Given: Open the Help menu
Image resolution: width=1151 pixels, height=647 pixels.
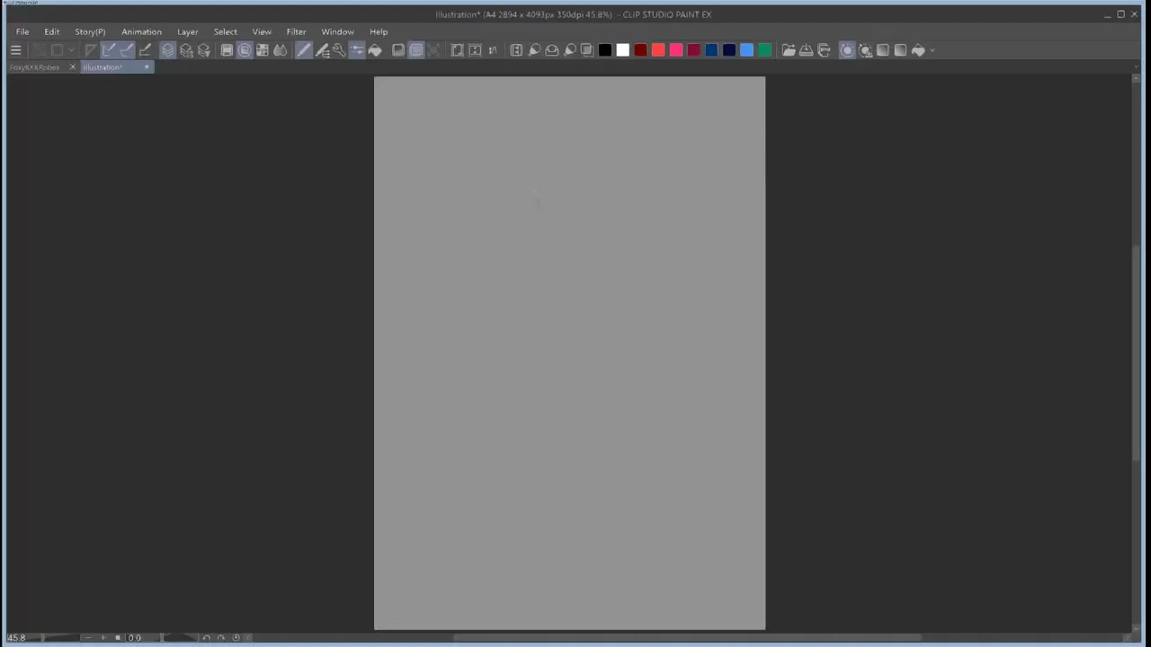Looking at the screenshot, I should [379, 31].
